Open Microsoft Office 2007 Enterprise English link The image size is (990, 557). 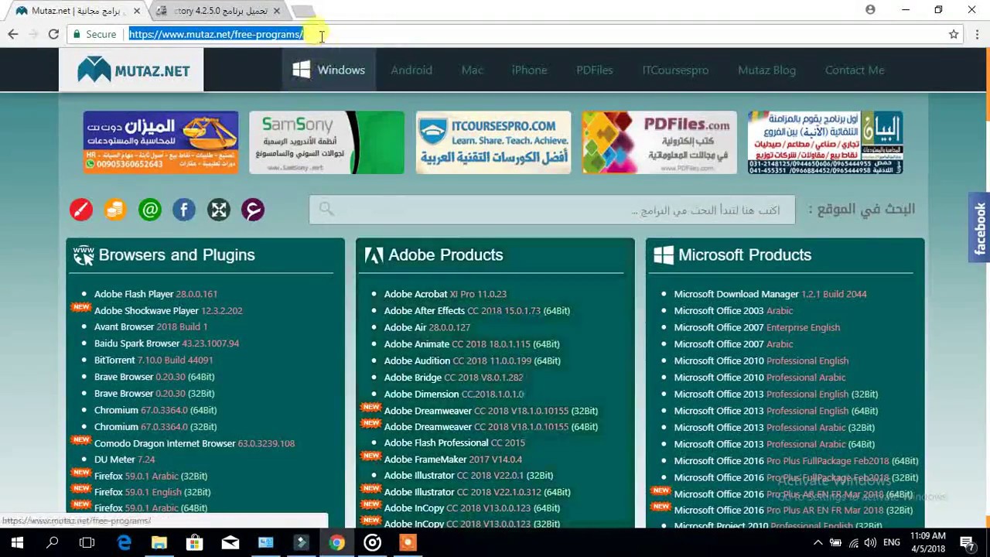click(757, 327)
